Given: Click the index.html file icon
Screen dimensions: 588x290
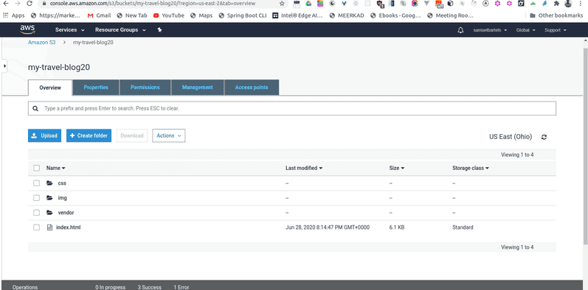Looking at the screenshot, I should [x=49, y=227].
